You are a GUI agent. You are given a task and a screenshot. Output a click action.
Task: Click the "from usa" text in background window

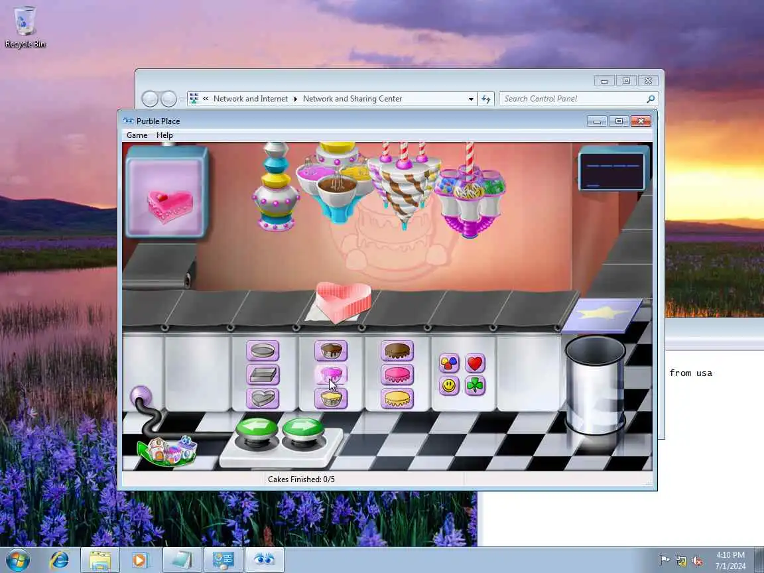point(690,373)
